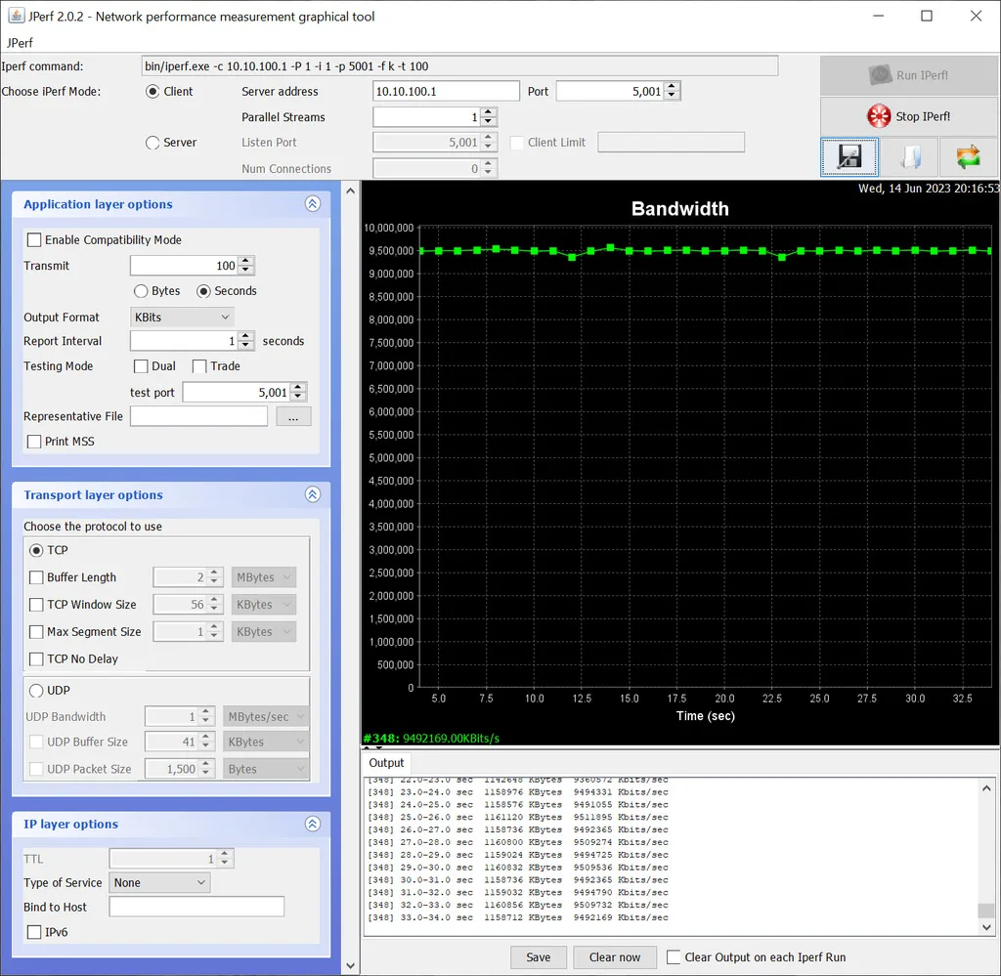
Task: Collapse the IP layer options panel
Action: tap(312, 825)
